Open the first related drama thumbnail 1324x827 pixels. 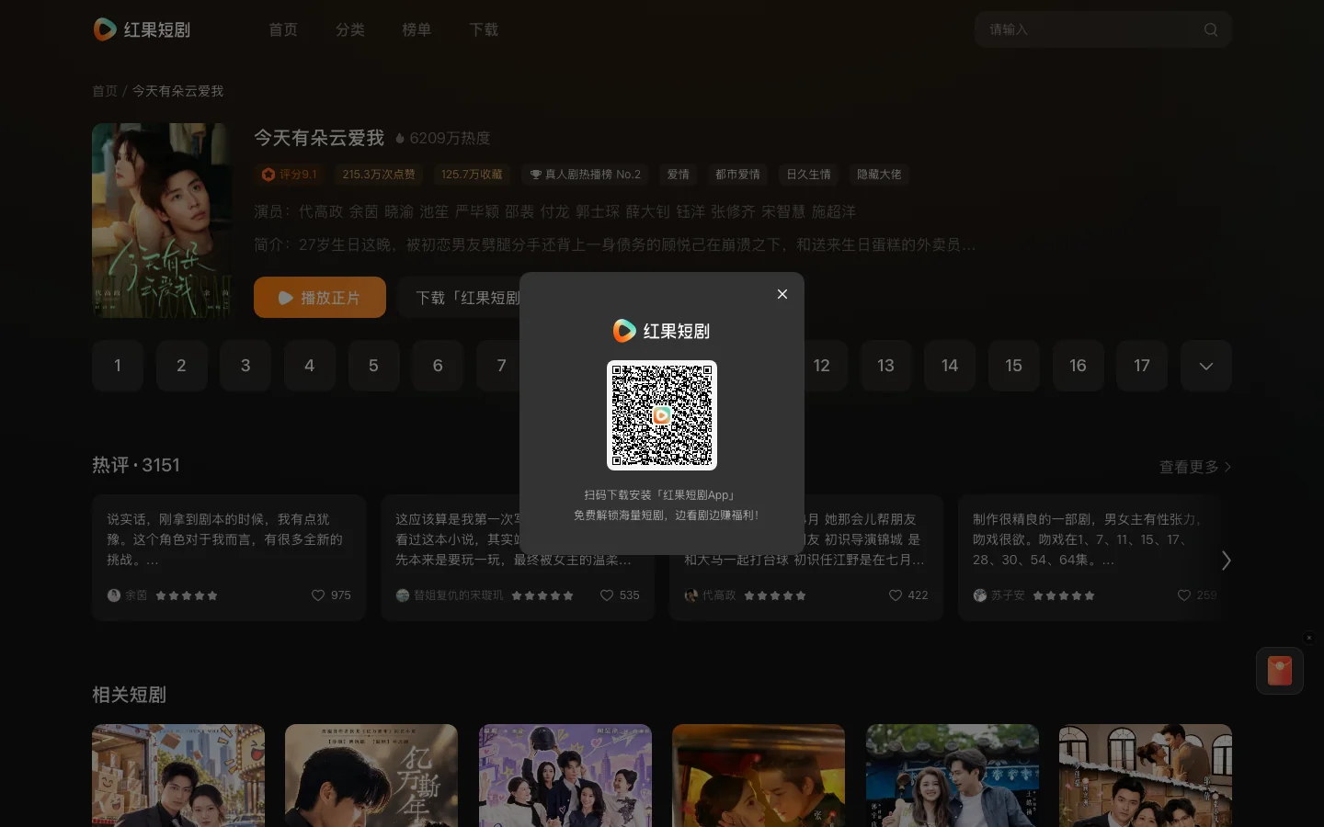pos(178,776)
